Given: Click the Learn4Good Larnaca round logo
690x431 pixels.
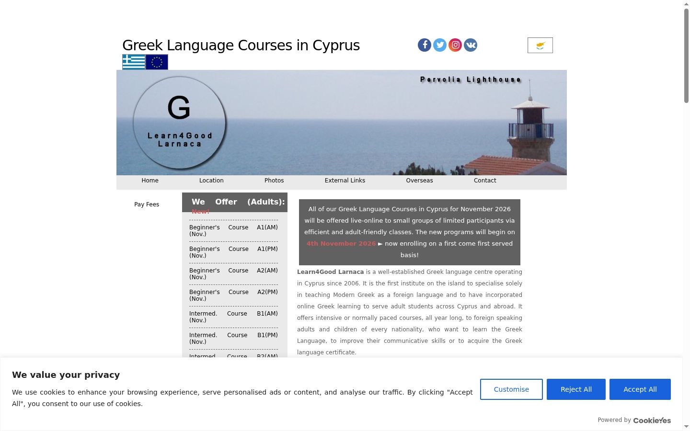Looking at the screenshot, I should (x=180, y=123).
